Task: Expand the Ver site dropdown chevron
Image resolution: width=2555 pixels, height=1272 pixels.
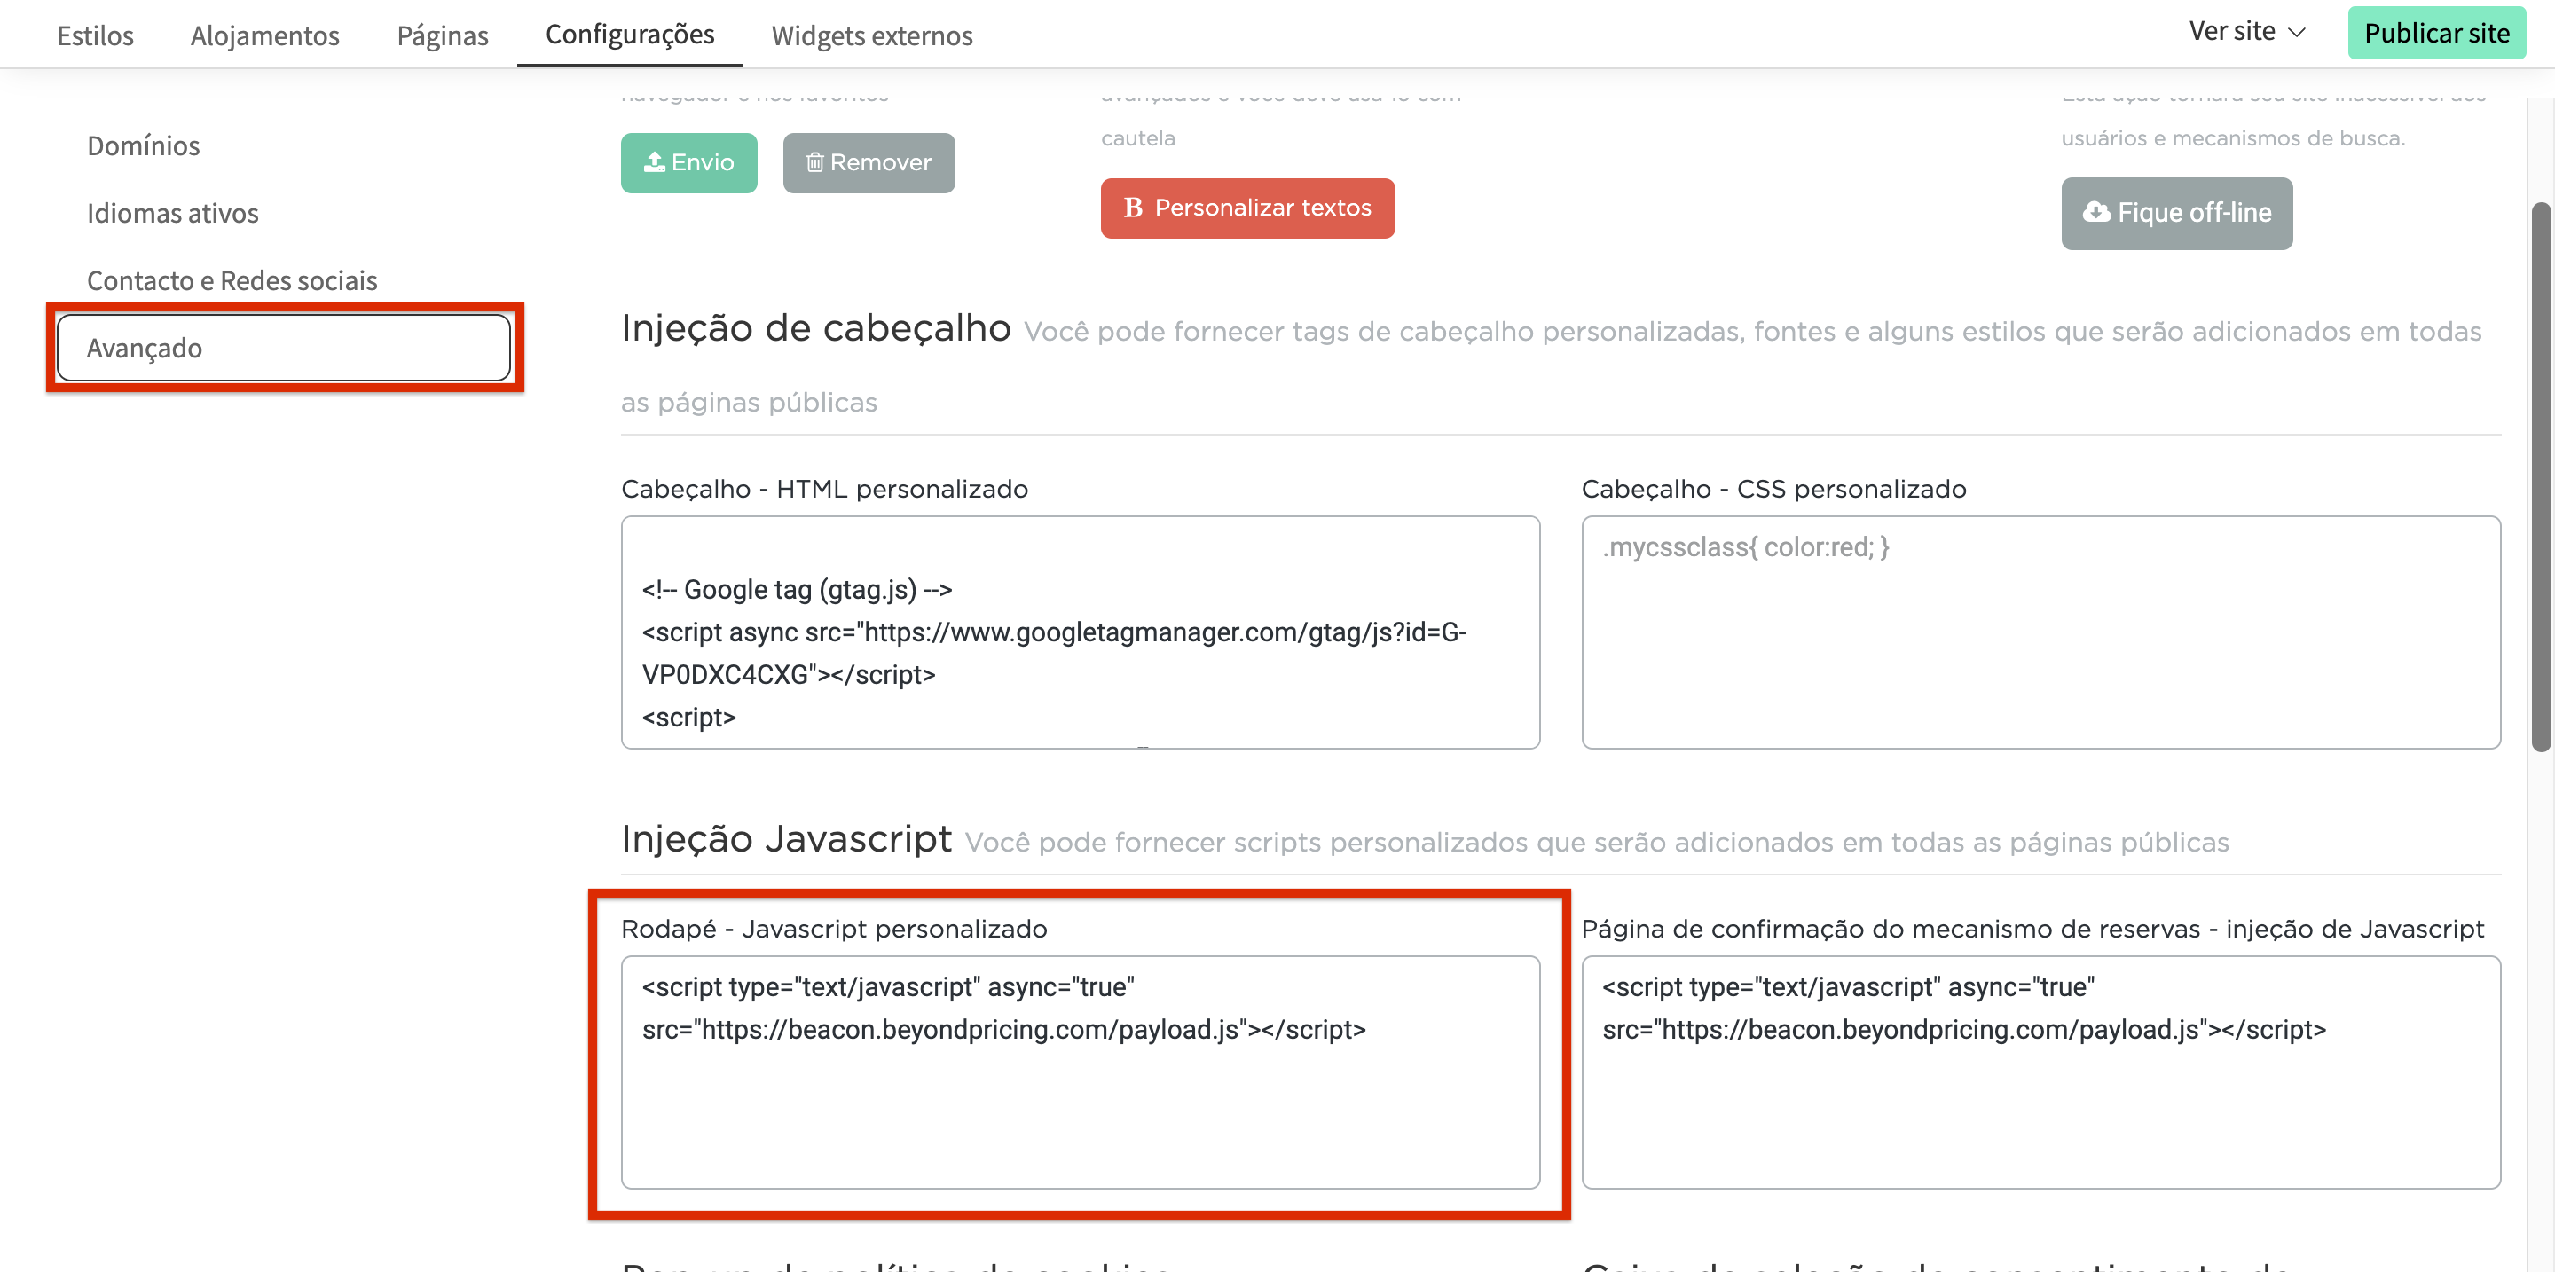Action: tap(2296, 33)
